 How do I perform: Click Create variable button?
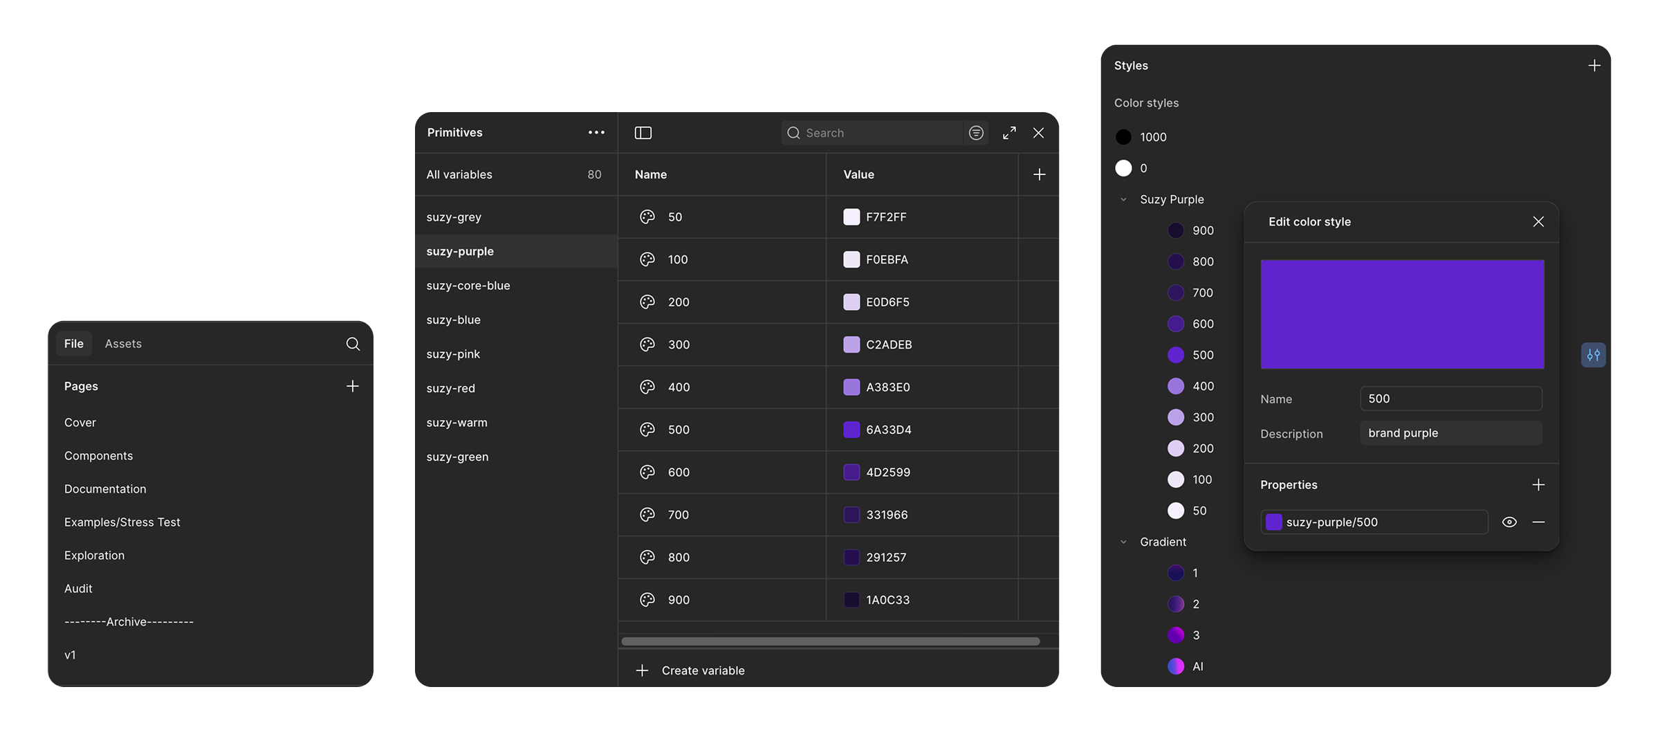click(690, 670)
